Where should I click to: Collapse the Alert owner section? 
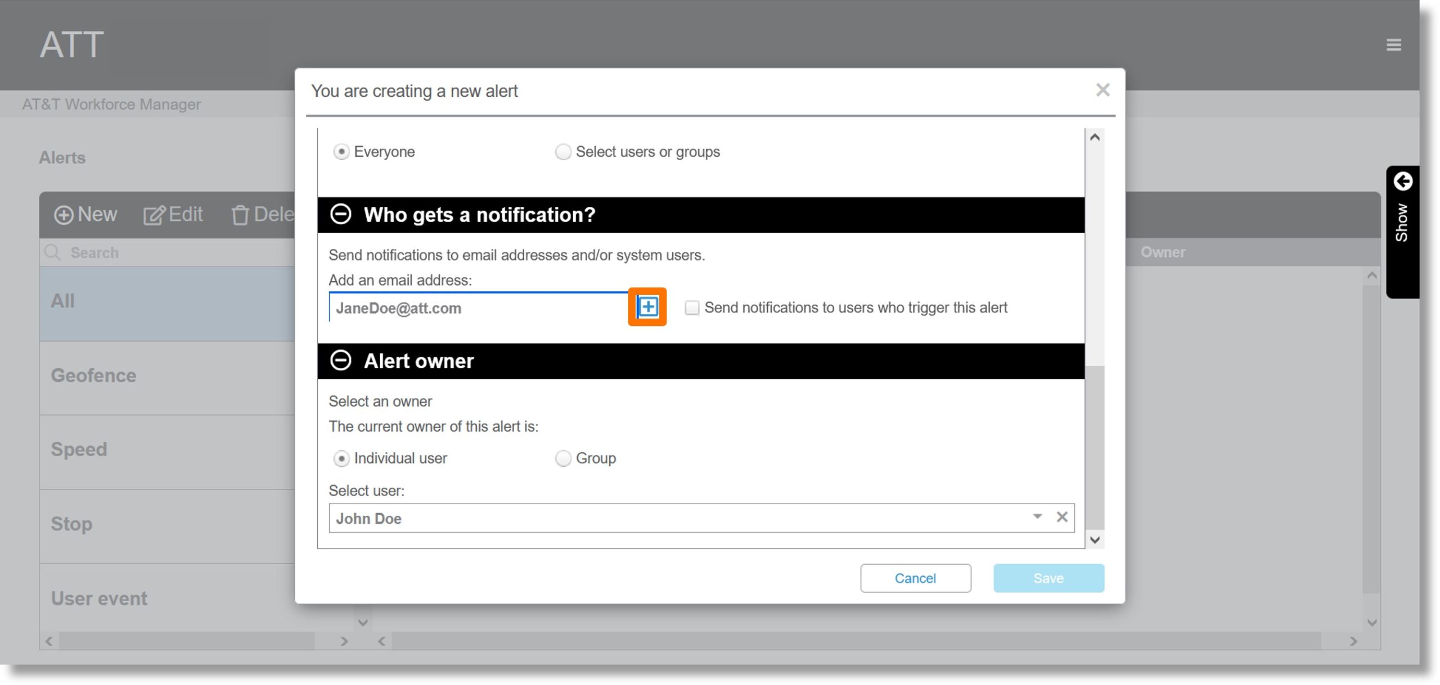[340, 360]
